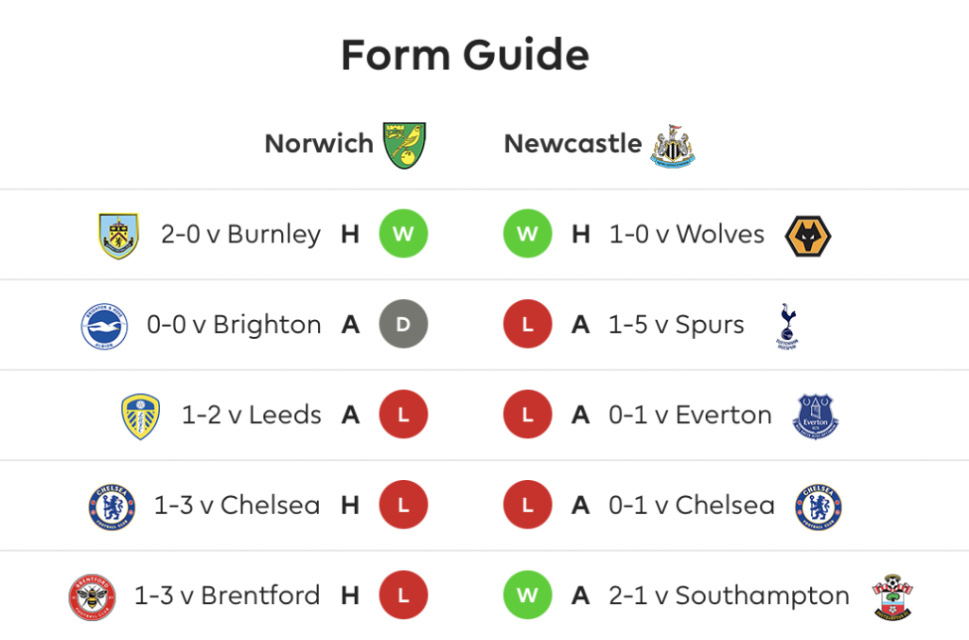Open the 1-5 v Spurs result
Image resolution: width=969 pixels, height=640 pixels.
point(676,325)
